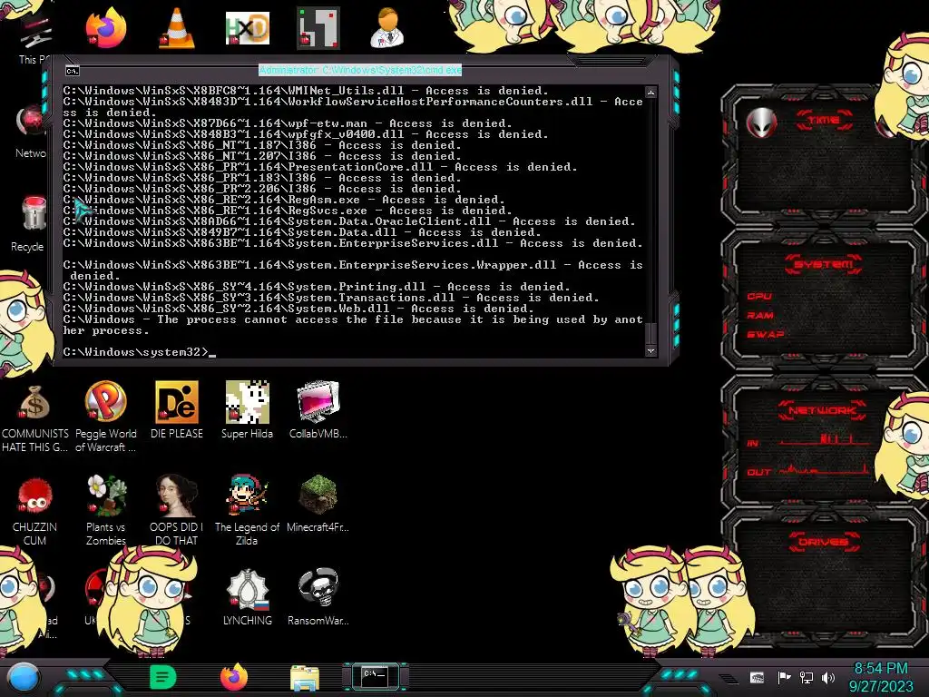Click the System.Web.dll access denied line
Image resolution: width=929 pixels, height=697 pixels.
298,309
